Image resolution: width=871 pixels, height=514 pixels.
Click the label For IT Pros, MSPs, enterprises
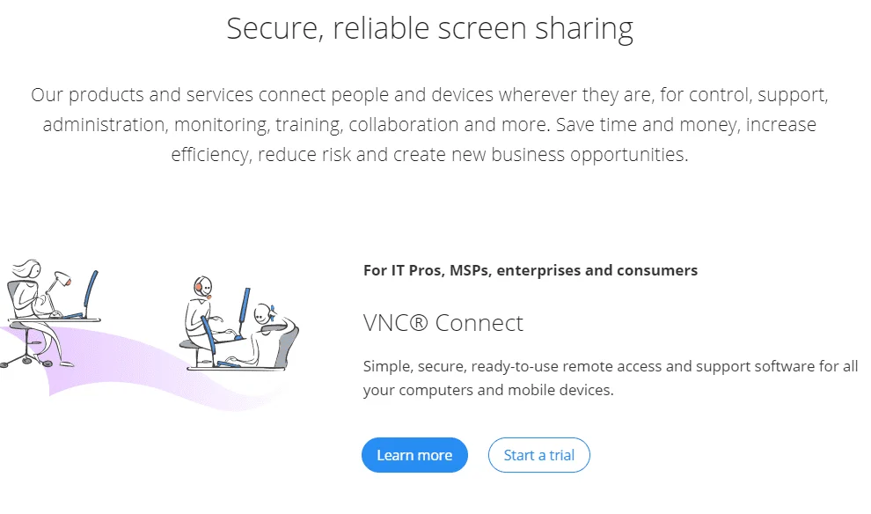(x=531, y=270)
